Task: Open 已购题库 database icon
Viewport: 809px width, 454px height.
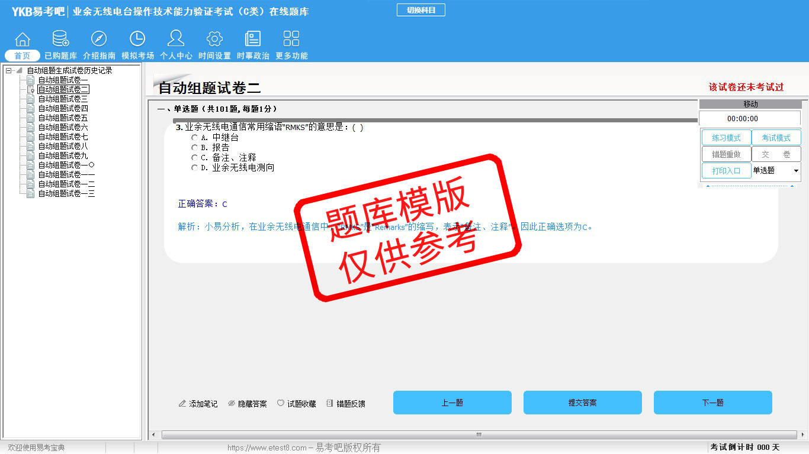Action: click(x=60, y=40)
